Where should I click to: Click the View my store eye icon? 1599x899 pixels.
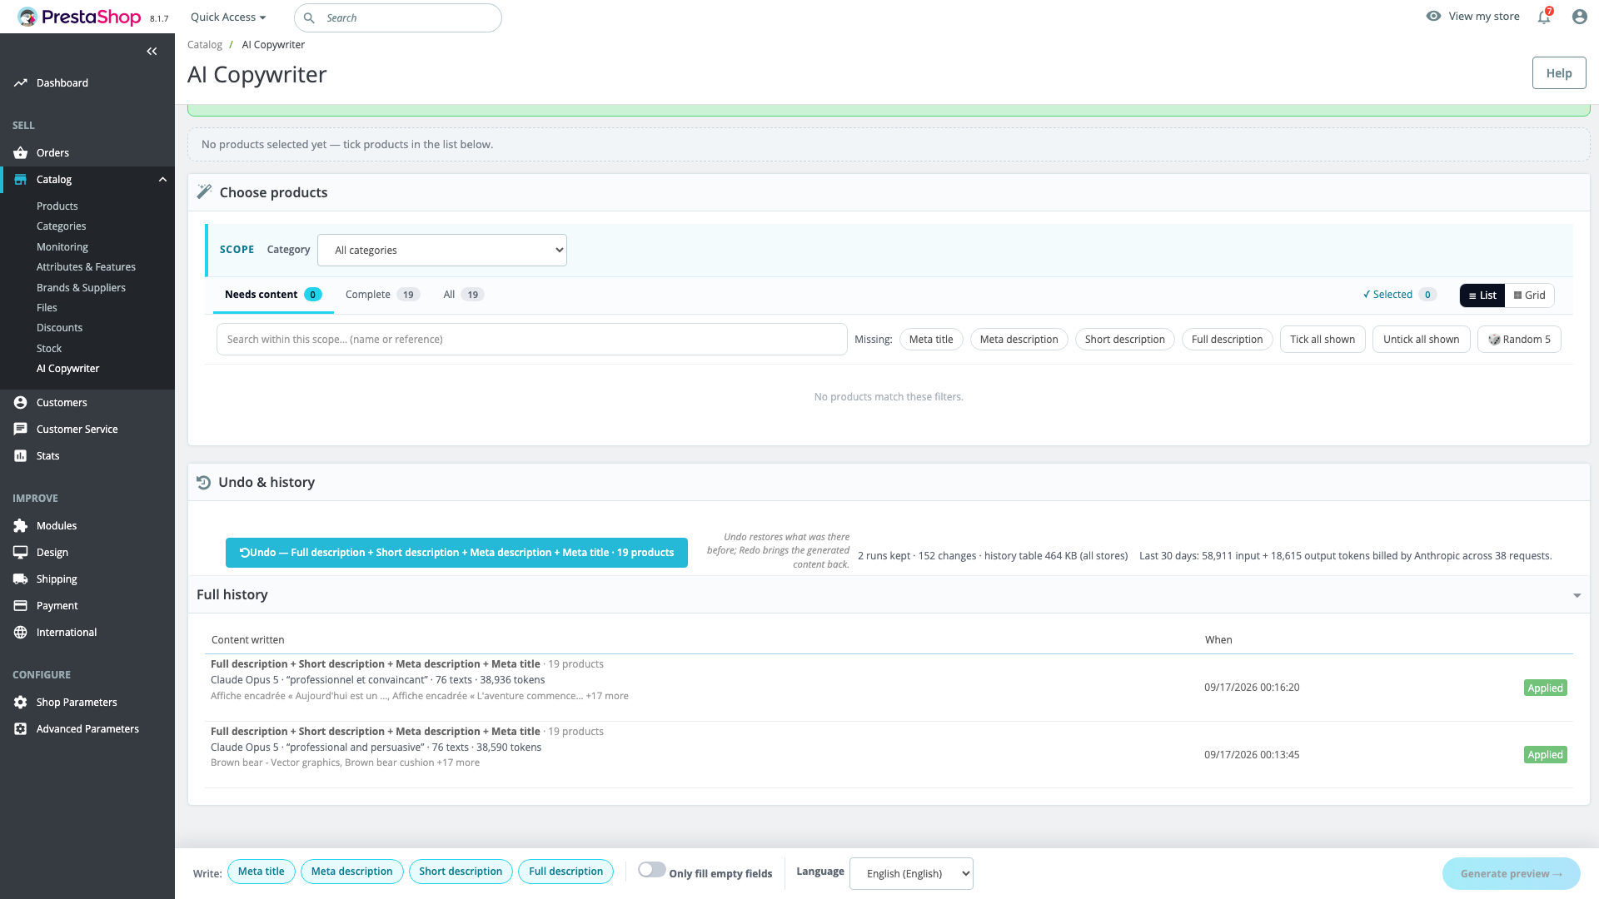coord(1433,16)
